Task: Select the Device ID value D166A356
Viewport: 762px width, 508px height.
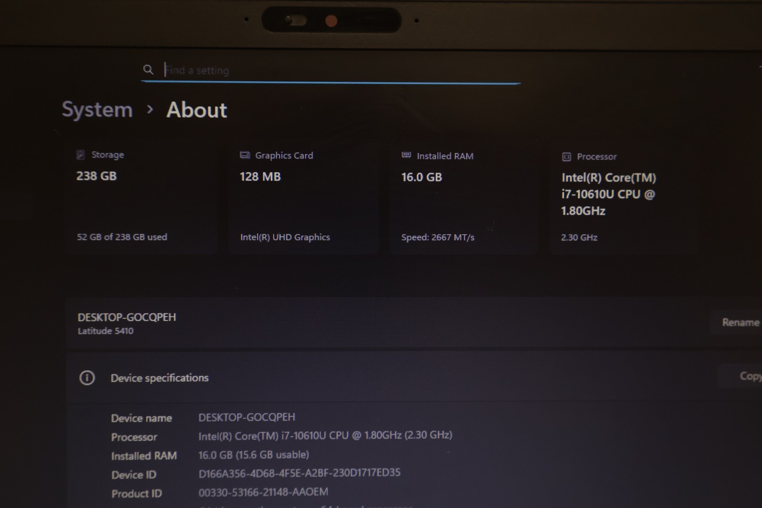Action: coord(300,473)
